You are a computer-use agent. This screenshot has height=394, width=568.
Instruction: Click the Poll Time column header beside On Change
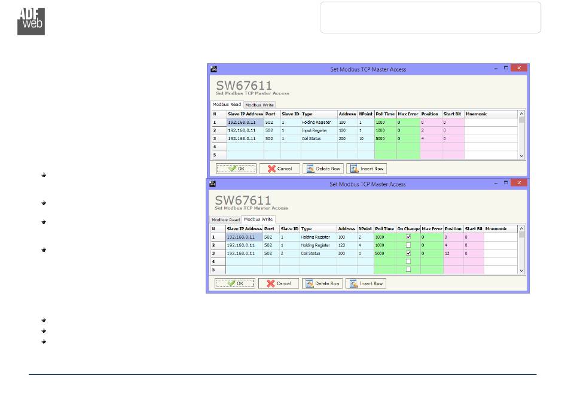(x=384, y=228)
